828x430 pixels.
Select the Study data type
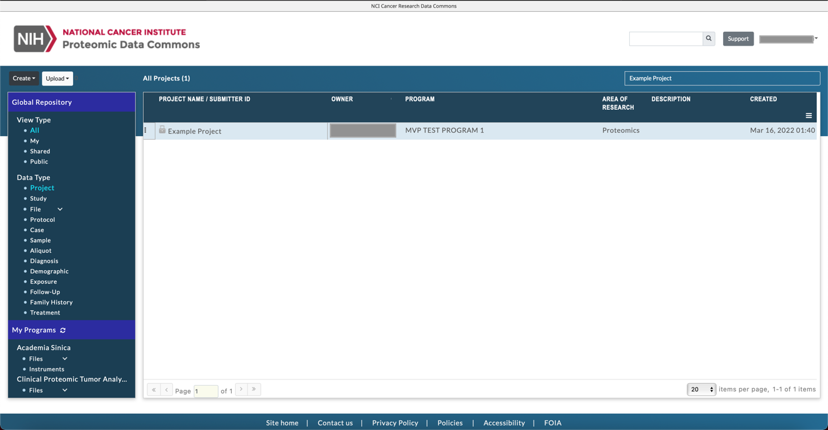click(x=38, y=198)
